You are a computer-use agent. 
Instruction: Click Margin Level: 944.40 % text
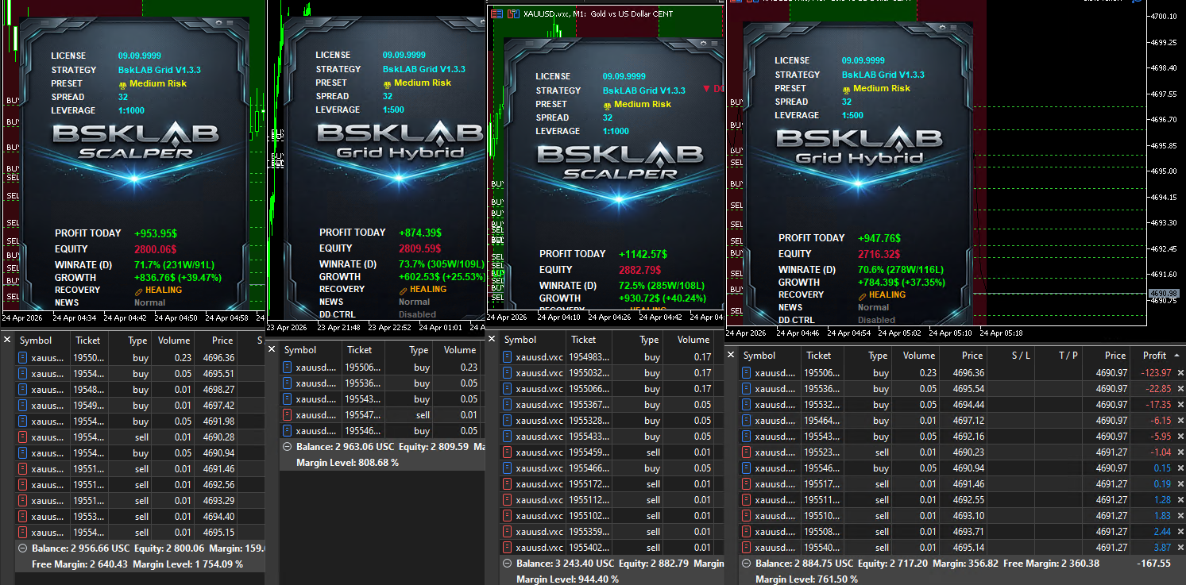(567, 579)
